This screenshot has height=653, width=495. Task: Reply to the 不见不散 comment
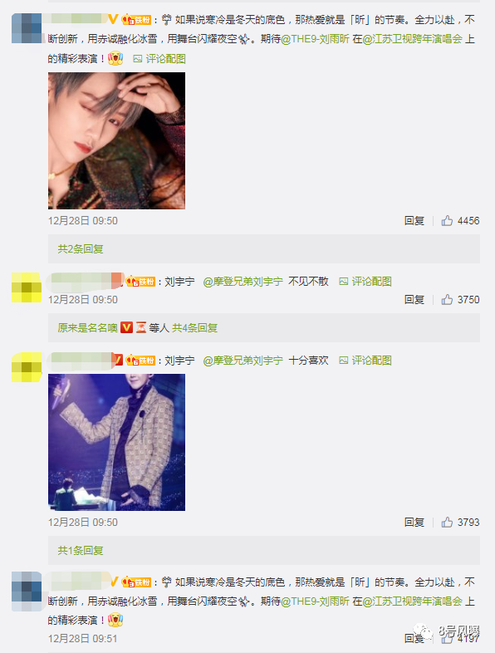coord(414,299)
